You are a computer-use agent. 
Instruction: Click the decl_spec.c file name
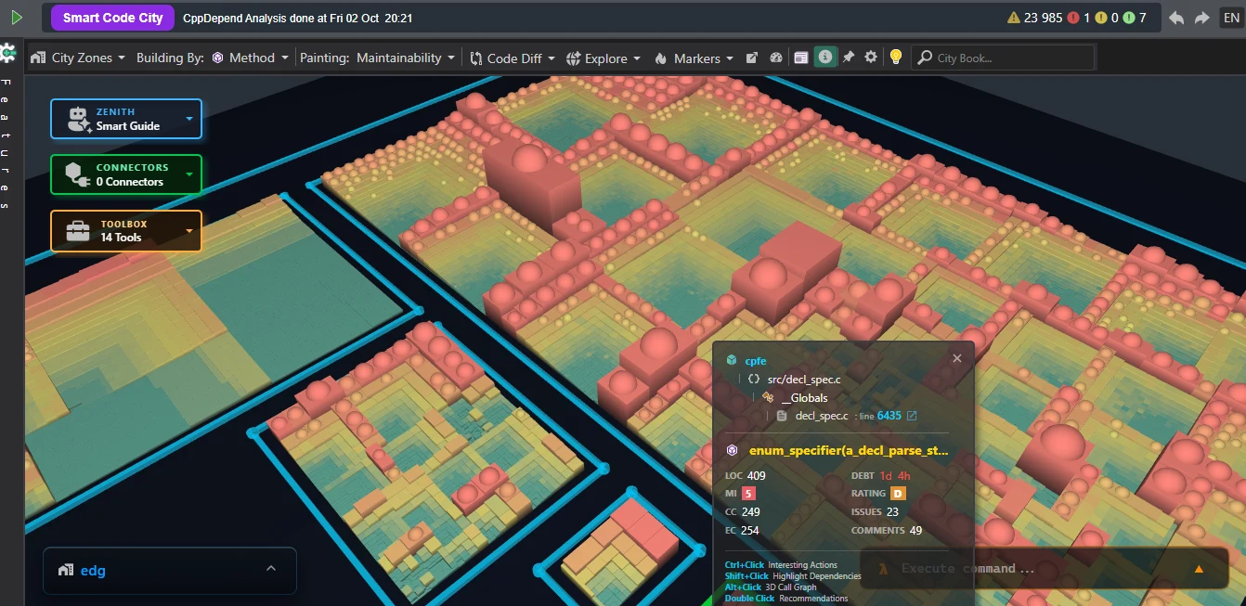pyautogui.click(x=822, y=415)
